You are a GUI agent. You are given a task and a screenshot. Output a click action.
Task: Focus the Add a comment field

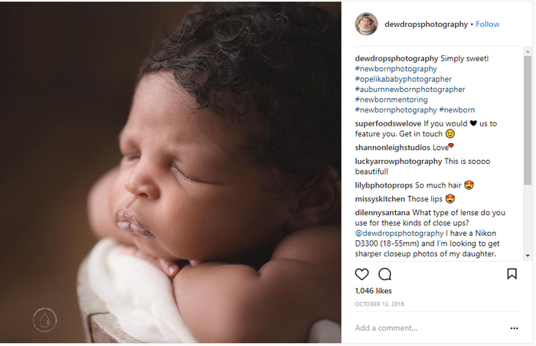tap(430, 328)
